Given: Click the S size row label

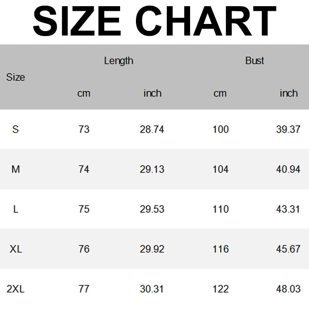Looking at the screenshot, I should 15,129.
